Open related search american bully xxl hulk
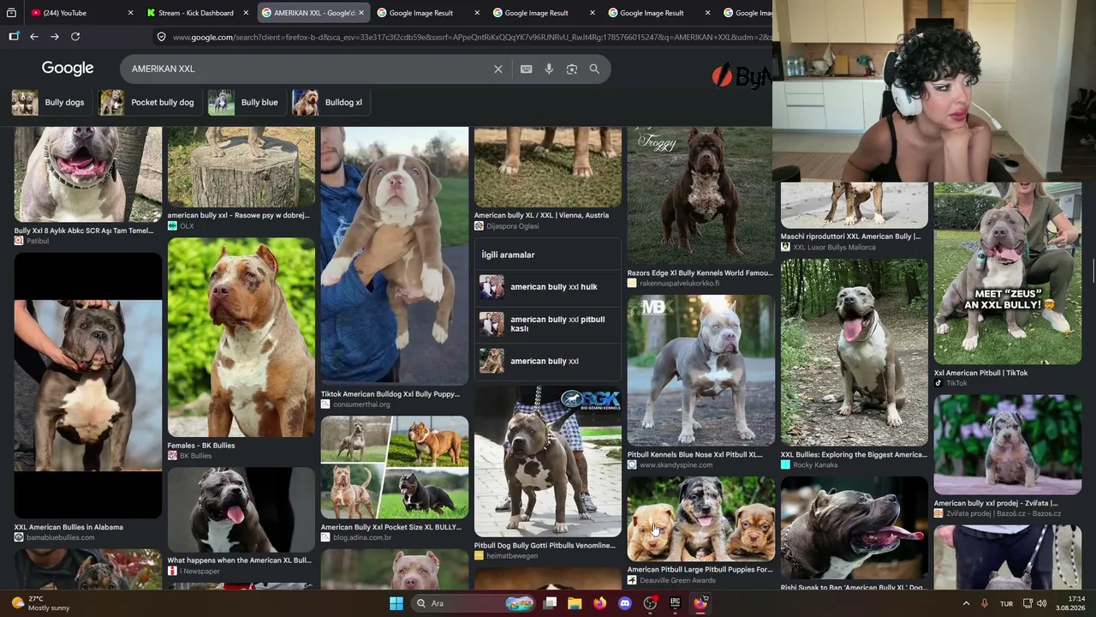Image resolution: width=1096 pixels, height=617 pixels. (548, 287)
